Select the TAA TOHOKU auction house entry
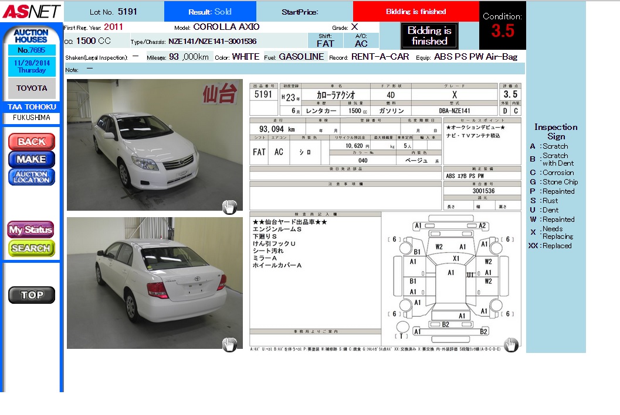The image size is (620, 415). tap(32, 107)
